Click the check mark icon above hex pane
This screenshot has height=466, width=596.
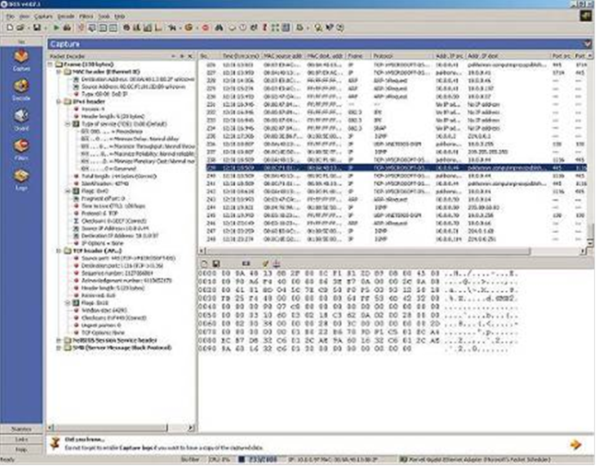(265, 263)
